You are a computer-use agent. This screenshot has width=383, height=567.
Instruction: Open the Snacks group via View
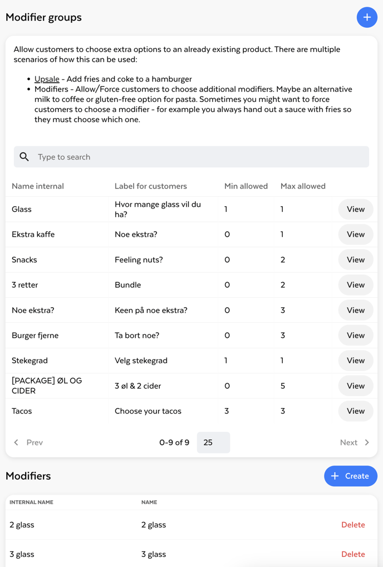(355, 260)
